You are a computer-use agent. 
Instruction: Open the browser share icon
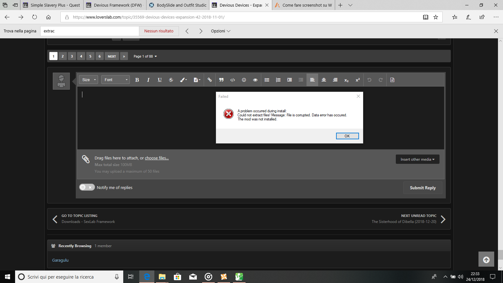point(482,17)
